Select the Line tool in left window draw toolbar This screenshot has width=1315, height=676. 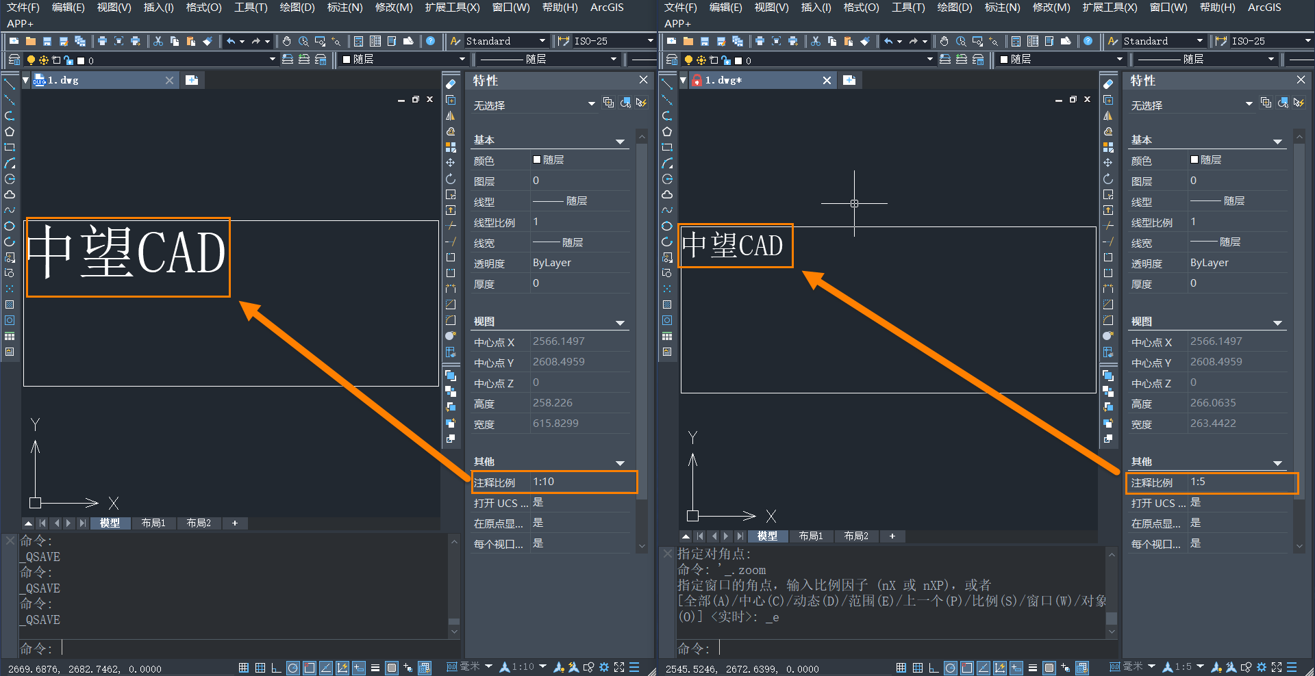[x=10, y=84]
